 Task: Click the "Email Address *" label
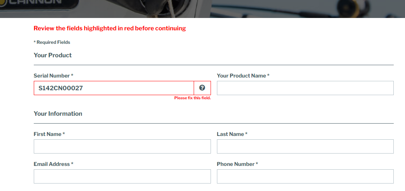click(53, 164)
